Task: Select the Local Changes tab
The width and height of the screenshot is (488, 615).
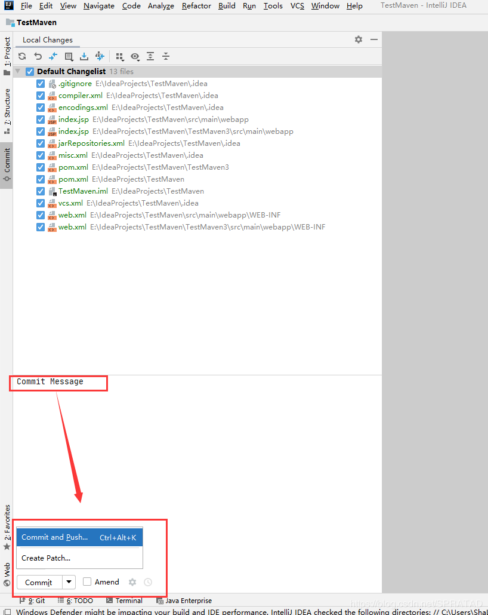Action: (x=47, y=40)
